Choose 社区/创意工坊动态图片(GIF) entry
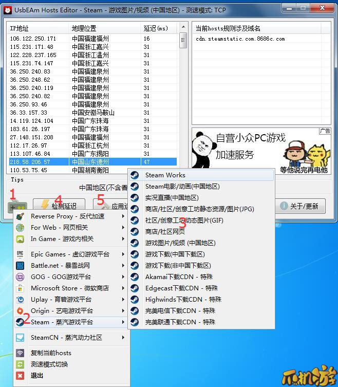 (201, 220)
